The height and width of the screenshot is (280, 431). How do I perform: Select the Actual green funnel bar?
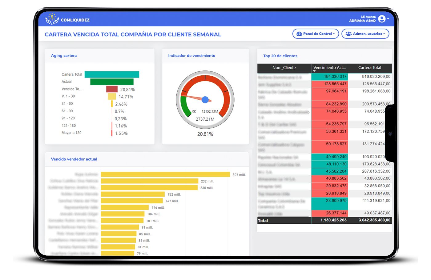(112, 82)
